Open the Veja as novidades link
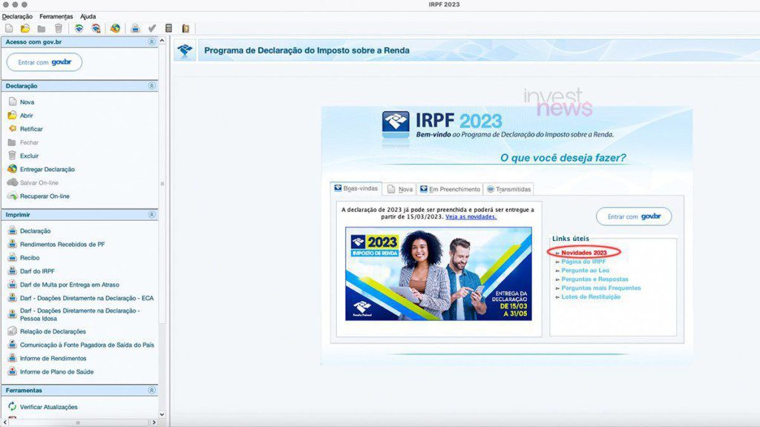Viewport: 760px width, 427px height. [x=471, y=217]
